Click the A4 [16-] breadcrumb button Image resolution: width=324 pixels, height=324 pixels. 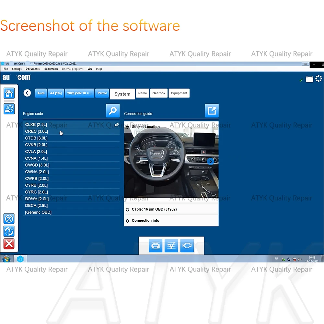56,93
